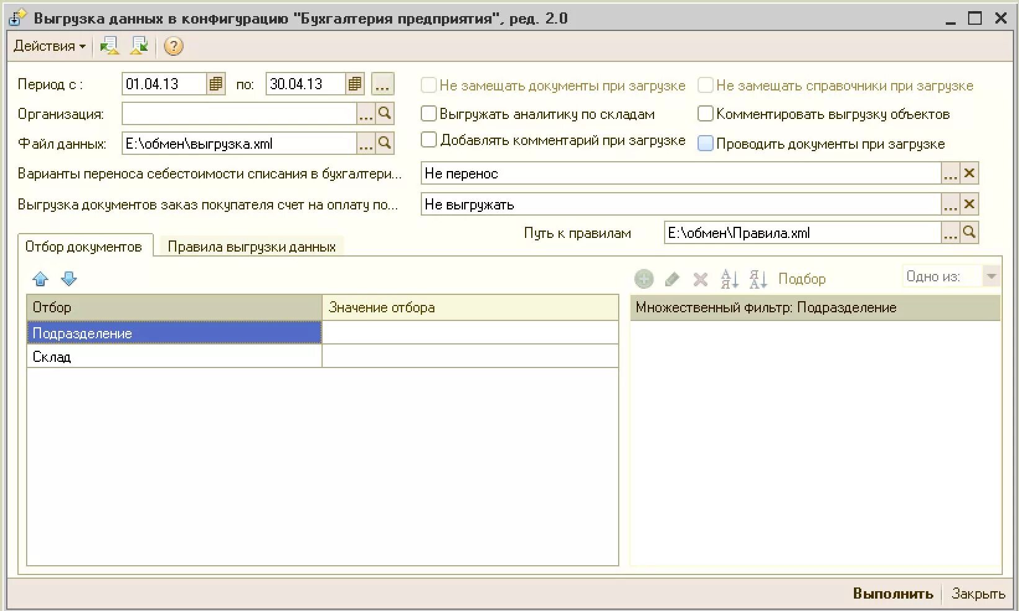Screen dimensions: 1019x611
Task: Minimize the export window
Action: point(950,19)
